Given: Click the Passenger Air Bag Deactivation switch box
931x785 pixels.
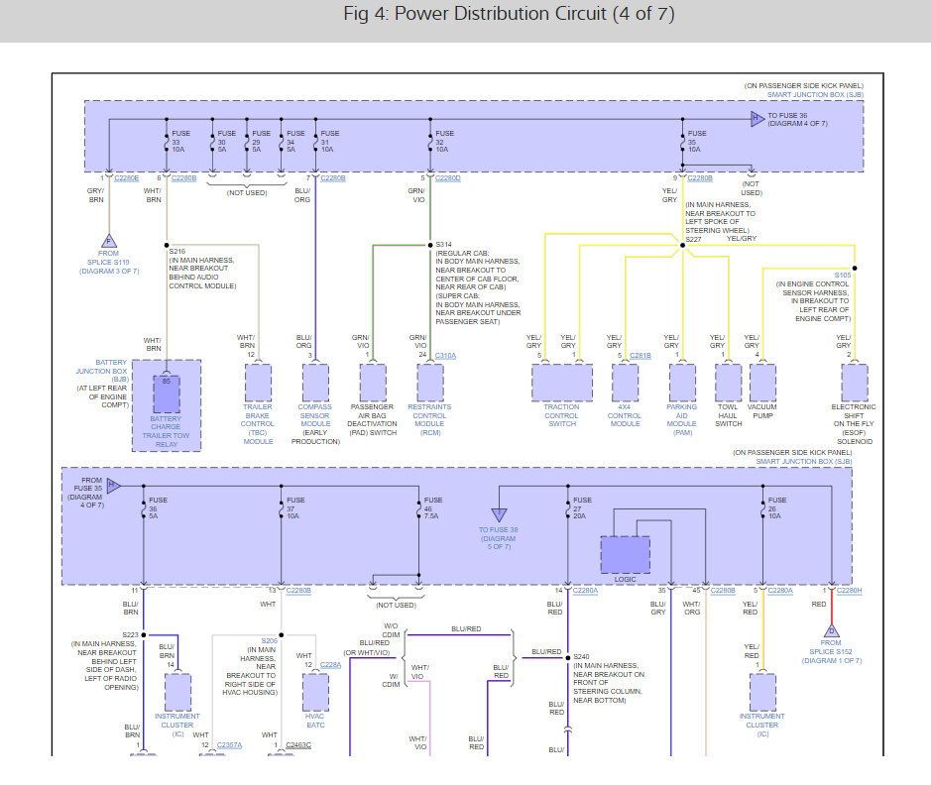Looking at the screenshot, I should click(373, 383).
